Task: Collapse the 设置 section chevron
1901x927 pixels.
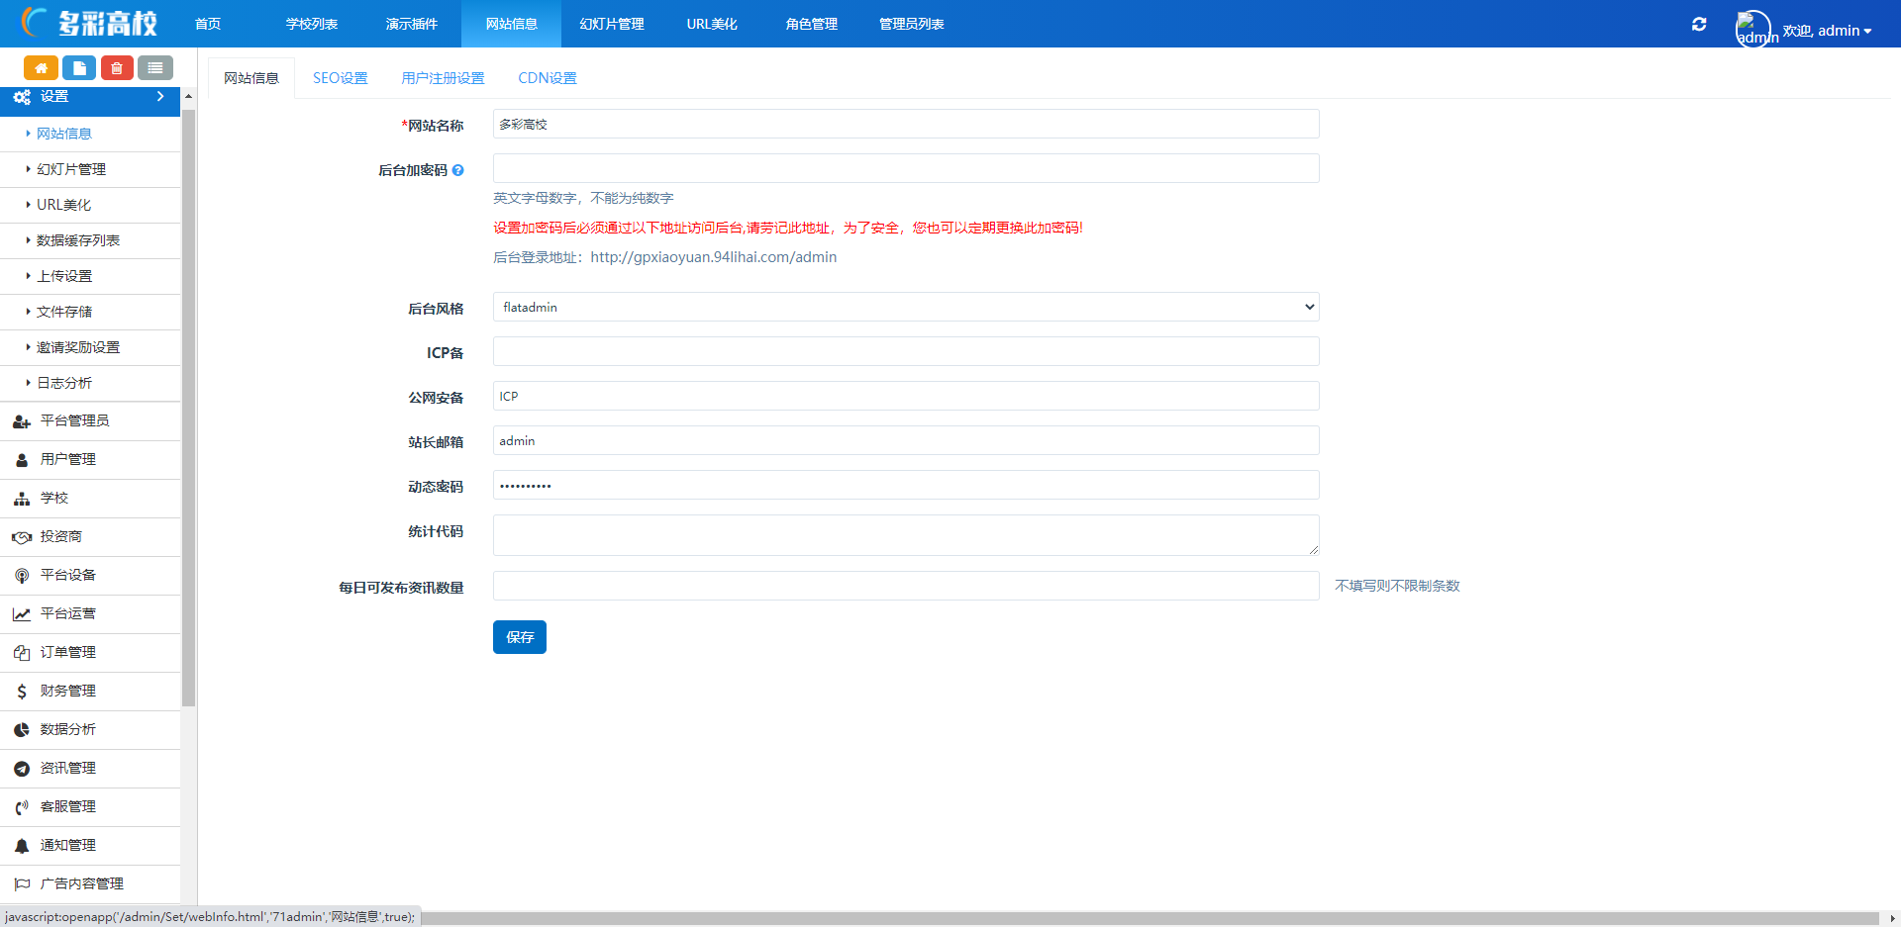Action: click(160, 96)
